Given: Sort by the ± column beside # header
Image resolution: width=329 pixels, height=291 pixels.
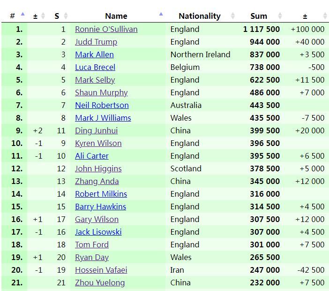Looking at the screenshot, I should point(43,16).
